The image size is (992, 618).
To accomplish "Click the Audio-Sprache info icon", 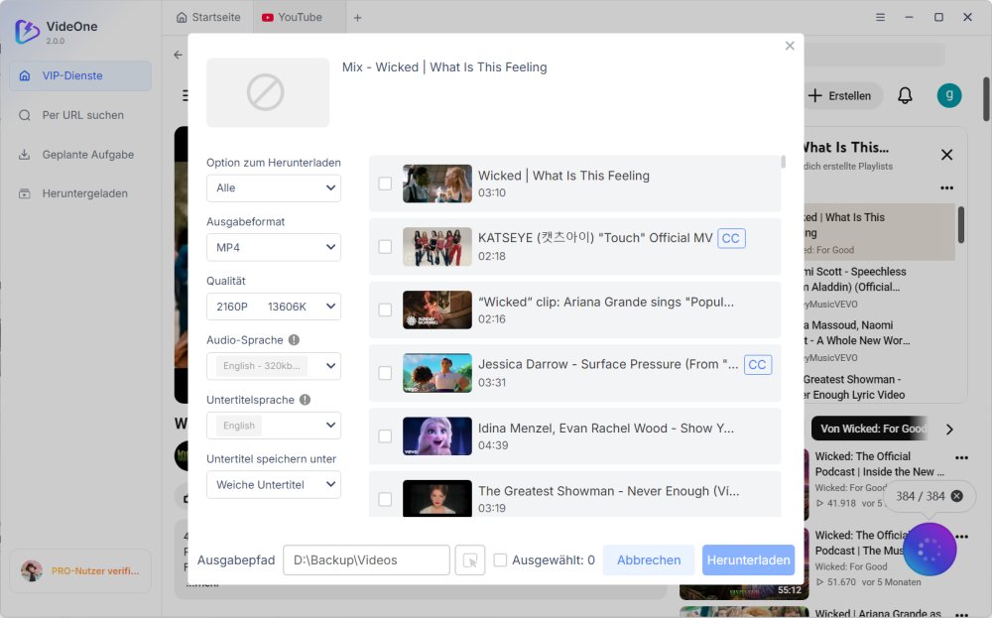I will click(x=294, y=339).
